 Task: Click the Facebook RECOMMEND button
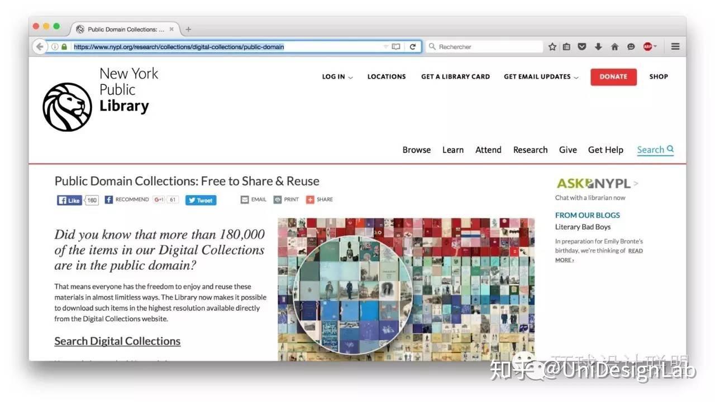[x=127, y=200]
